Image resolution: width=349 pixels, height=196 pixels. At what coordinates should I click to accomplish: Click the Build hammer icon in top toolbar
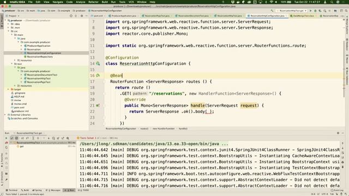click(x=272, y=11)
